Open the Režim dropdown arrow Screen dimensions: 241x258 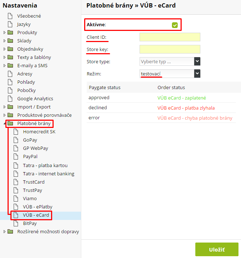click(197, 74)
